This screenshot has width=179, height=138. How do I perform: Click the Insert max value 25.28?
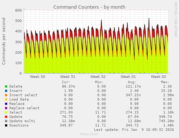click(x=166, y=91)
